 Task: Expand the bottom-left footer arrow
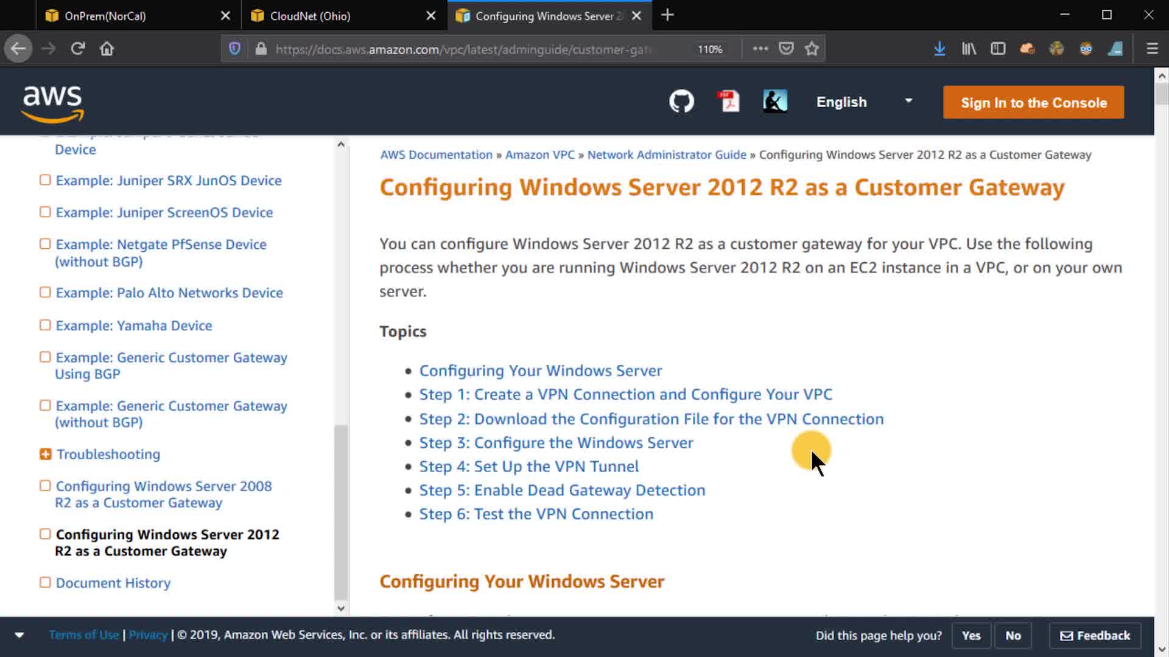(19, 635)
